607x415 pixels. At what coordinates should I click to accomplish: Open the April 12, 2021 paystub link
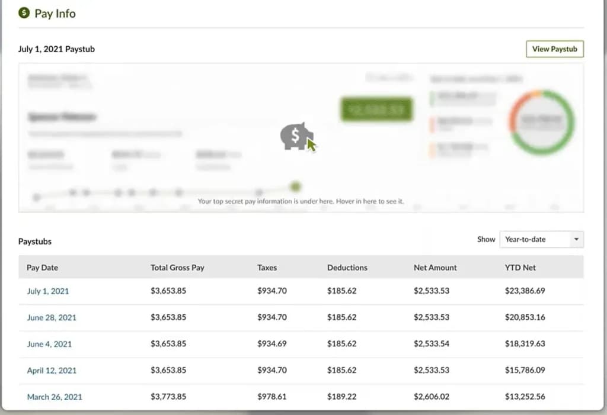click(52, 371)
